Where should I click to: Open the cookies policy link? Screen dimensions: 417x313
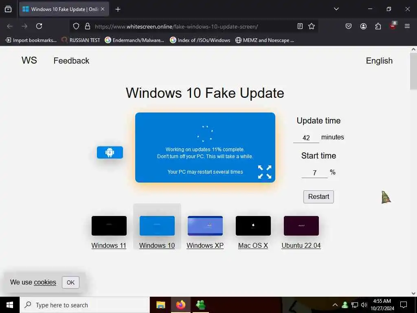45,282
